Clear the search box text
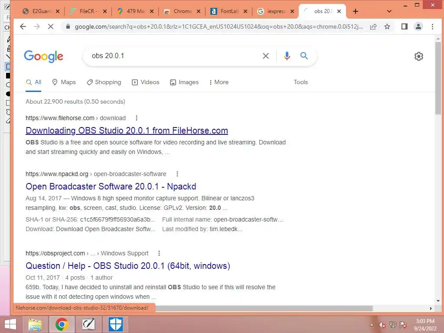The height and width of the screenshot is (333, 444). [x=266, y=56]
